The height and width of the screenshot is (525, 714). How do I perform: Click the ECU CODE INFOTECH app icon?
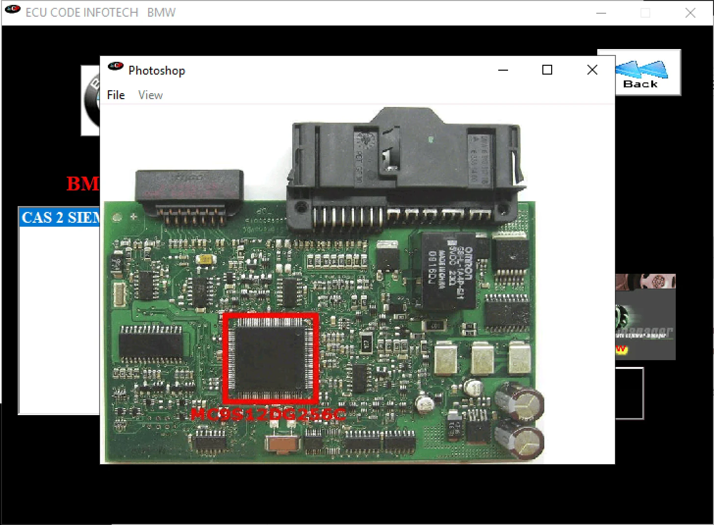[x=13, y=9]
